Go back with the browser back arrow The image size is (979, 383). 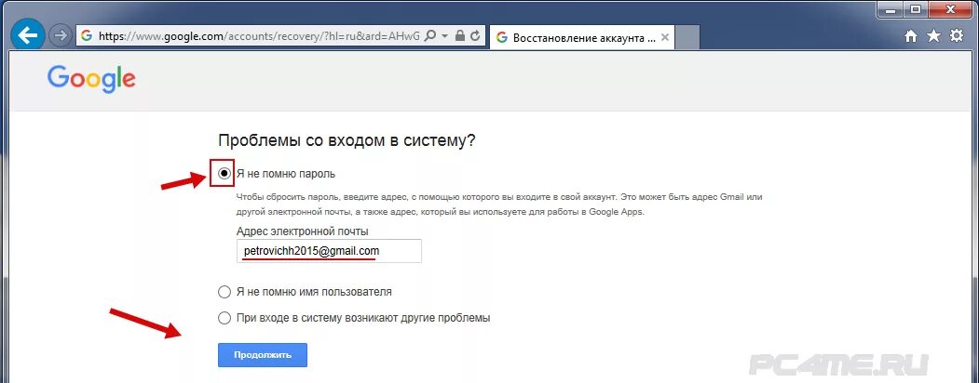pos(28,35)
